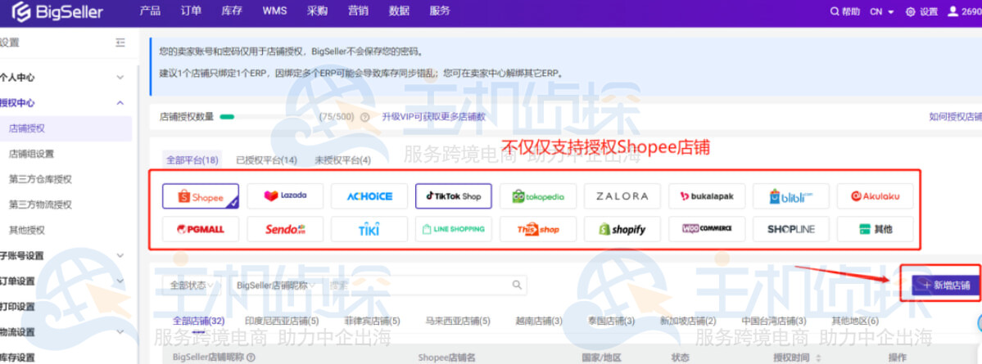Switch to 新加坡店铺(2) tab
This screenshot has height=364, width=982.
[x=688, y=321]
